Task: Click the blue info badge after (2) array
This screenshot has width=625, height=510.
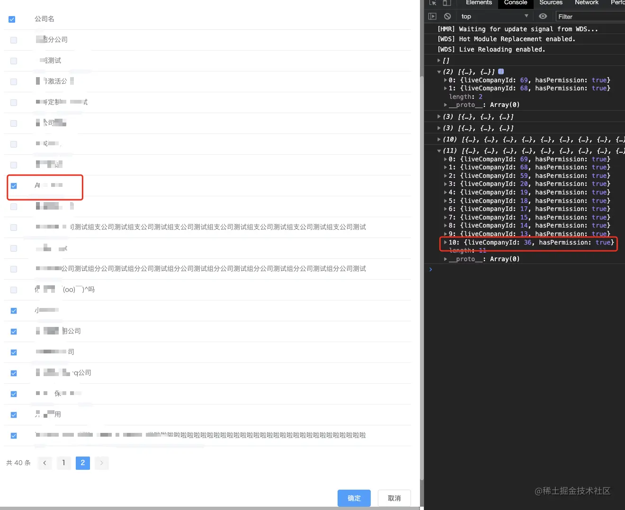Action: tap(501, 71)
